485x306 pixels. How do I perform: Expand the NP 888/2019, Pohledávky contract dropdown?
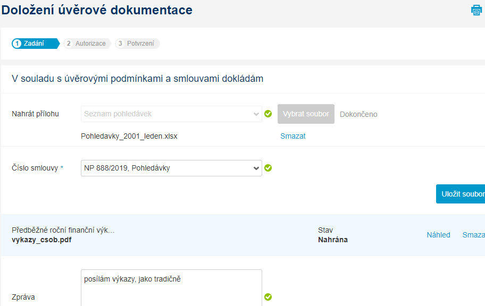[x=171, y=168]
